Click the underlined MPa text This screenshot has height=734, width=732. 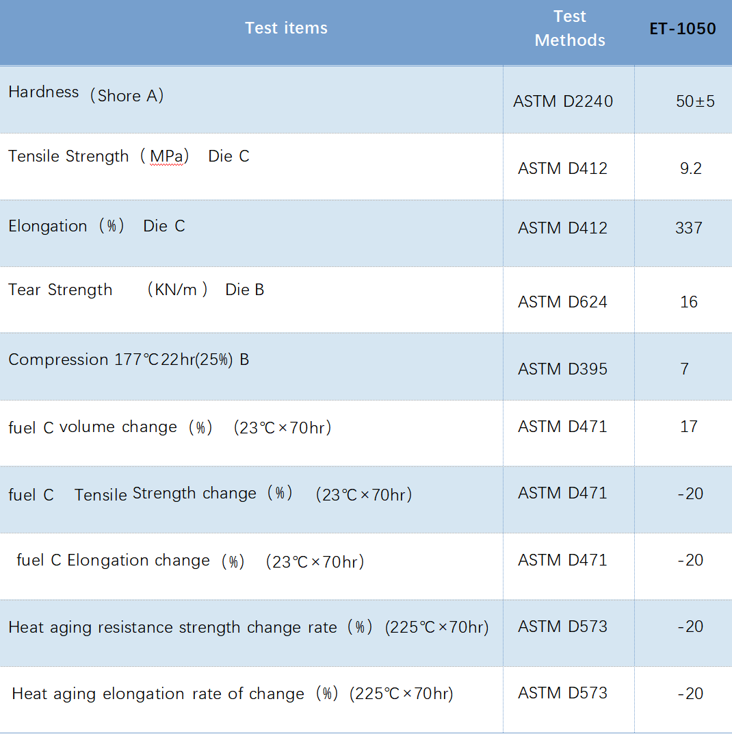167,157
